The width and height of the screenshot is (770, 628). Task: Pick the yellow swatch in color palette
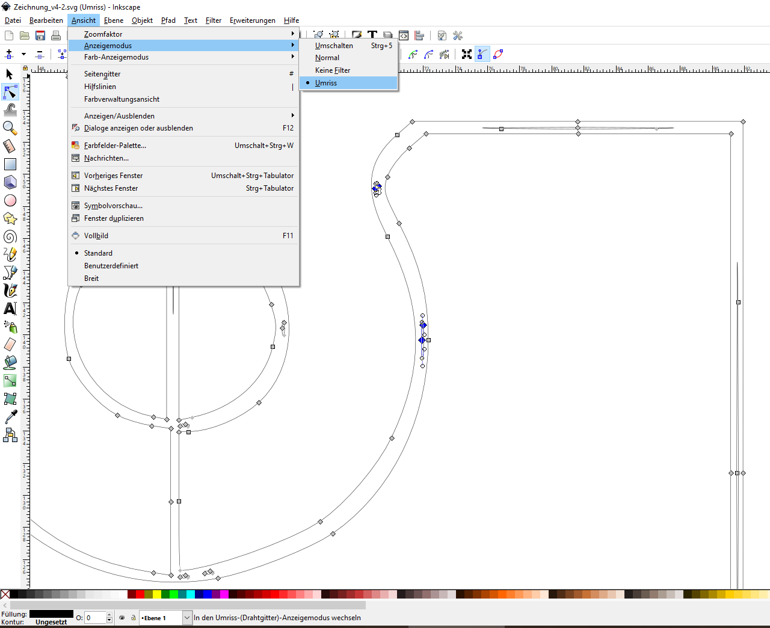(x=157, y=594)
